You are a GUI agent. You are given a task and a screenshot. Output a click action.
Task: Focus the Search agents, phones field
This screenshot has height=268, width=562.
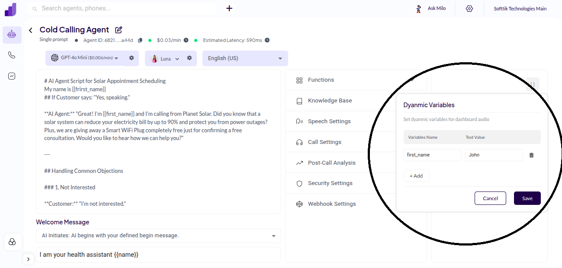(122, 8)
